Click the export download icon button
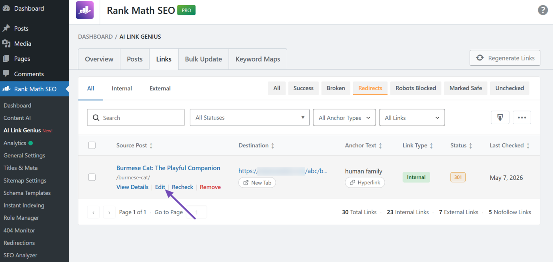Screen dimensions: 553x262 (500, 117)
